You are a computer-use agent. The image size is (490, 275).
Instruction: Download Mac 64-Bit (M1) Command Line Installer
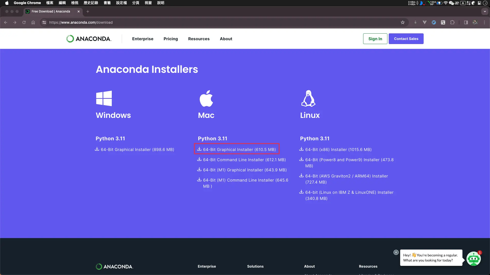coord(243,183)
